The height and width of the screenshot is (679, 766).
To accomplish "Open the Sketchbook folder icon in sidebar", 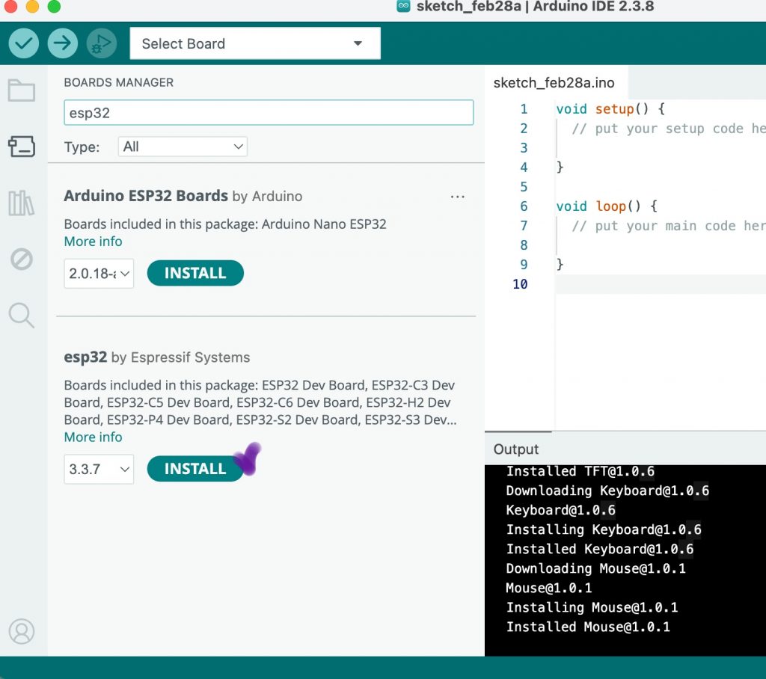I will pos(21,90).
